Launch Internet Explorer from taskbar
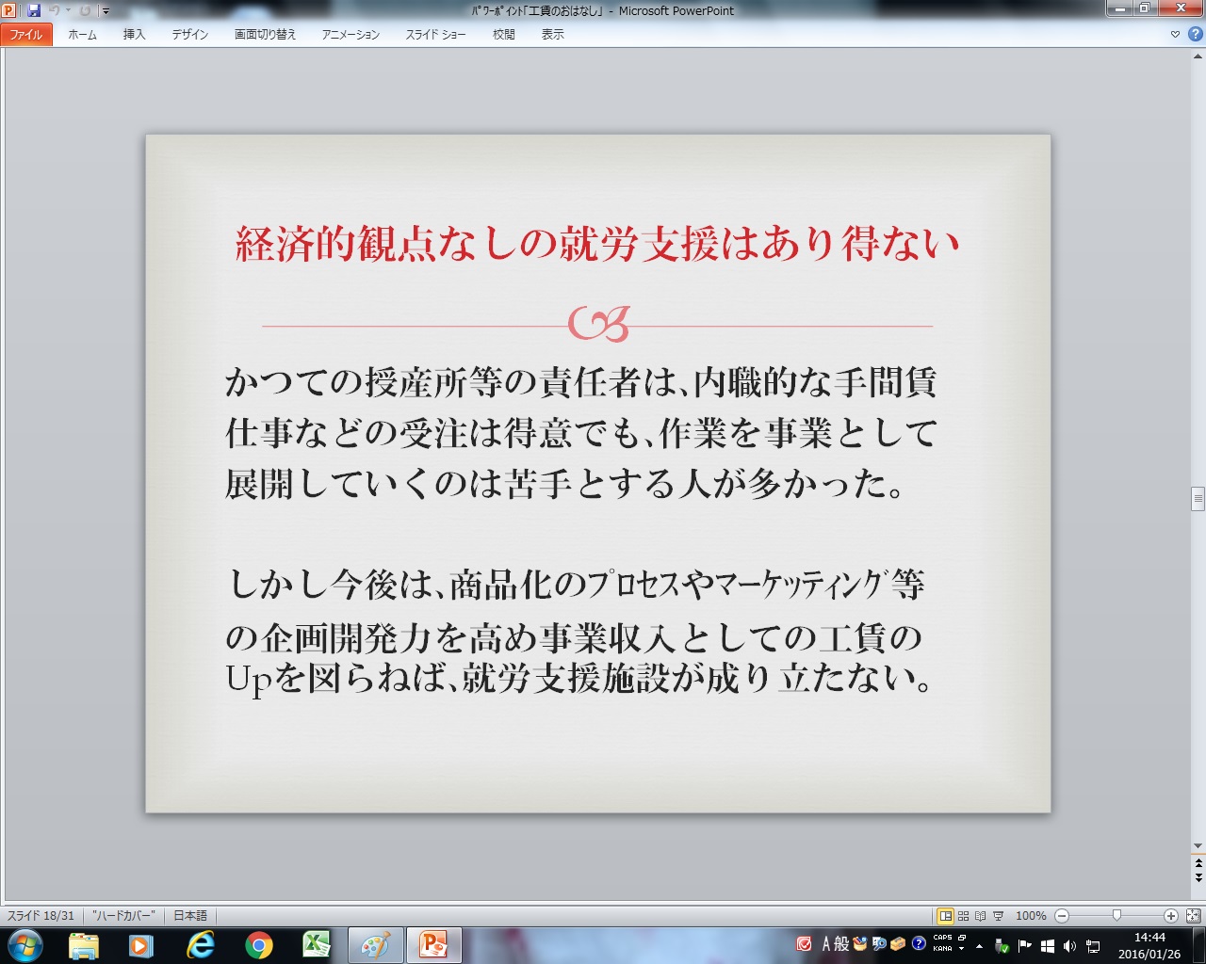The width and height of the screenshot is (1206, 964). 200,945
